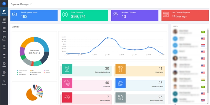Viewport: 210px width, 105px height.
Task: Click the India flag in Users list
Action: point(203,80)
